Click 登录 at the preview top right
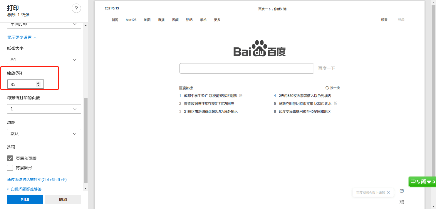This screenshot has width=436, height=209. [401, 20]
